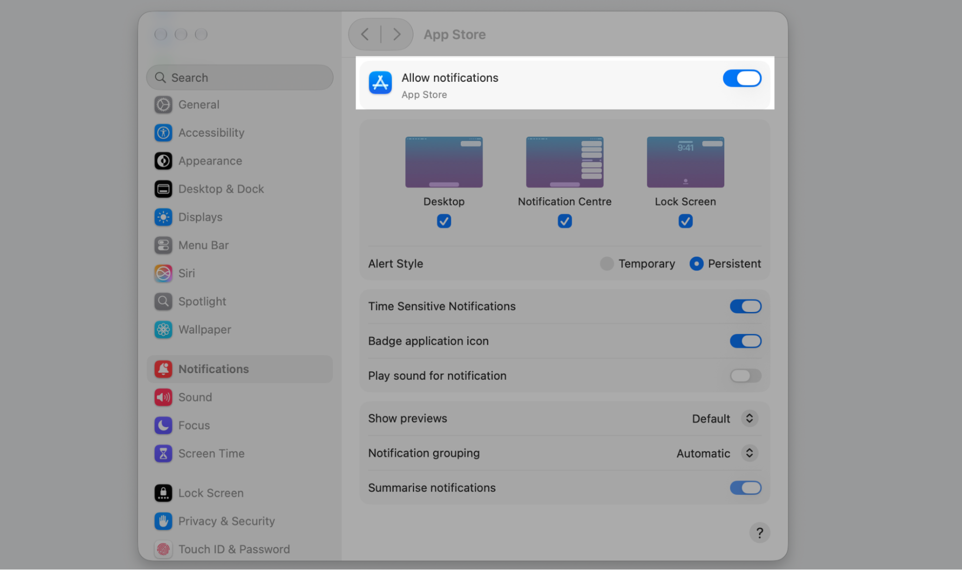The image size is (962, 570).
Task: Click the Privacy & Security hand icon
Action: [x=163, y=521]
